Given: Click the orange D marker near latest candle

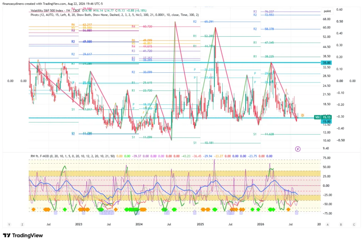Looking at the screenshot, I should click(302, 115).
